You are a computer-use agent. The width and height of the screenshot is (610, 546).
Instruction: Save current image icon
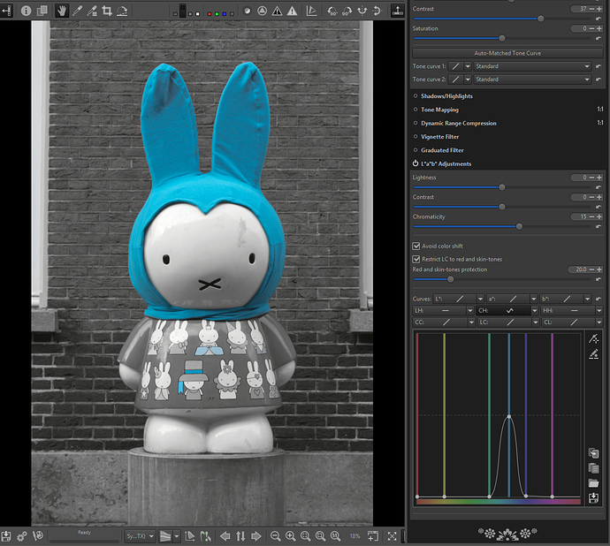click(x=6, y=536)
